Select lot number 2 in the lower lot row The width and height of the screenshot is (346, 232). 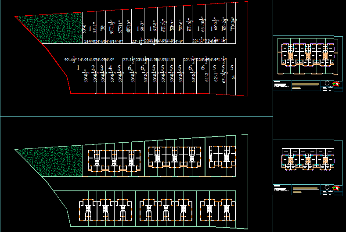click(93, 68)
